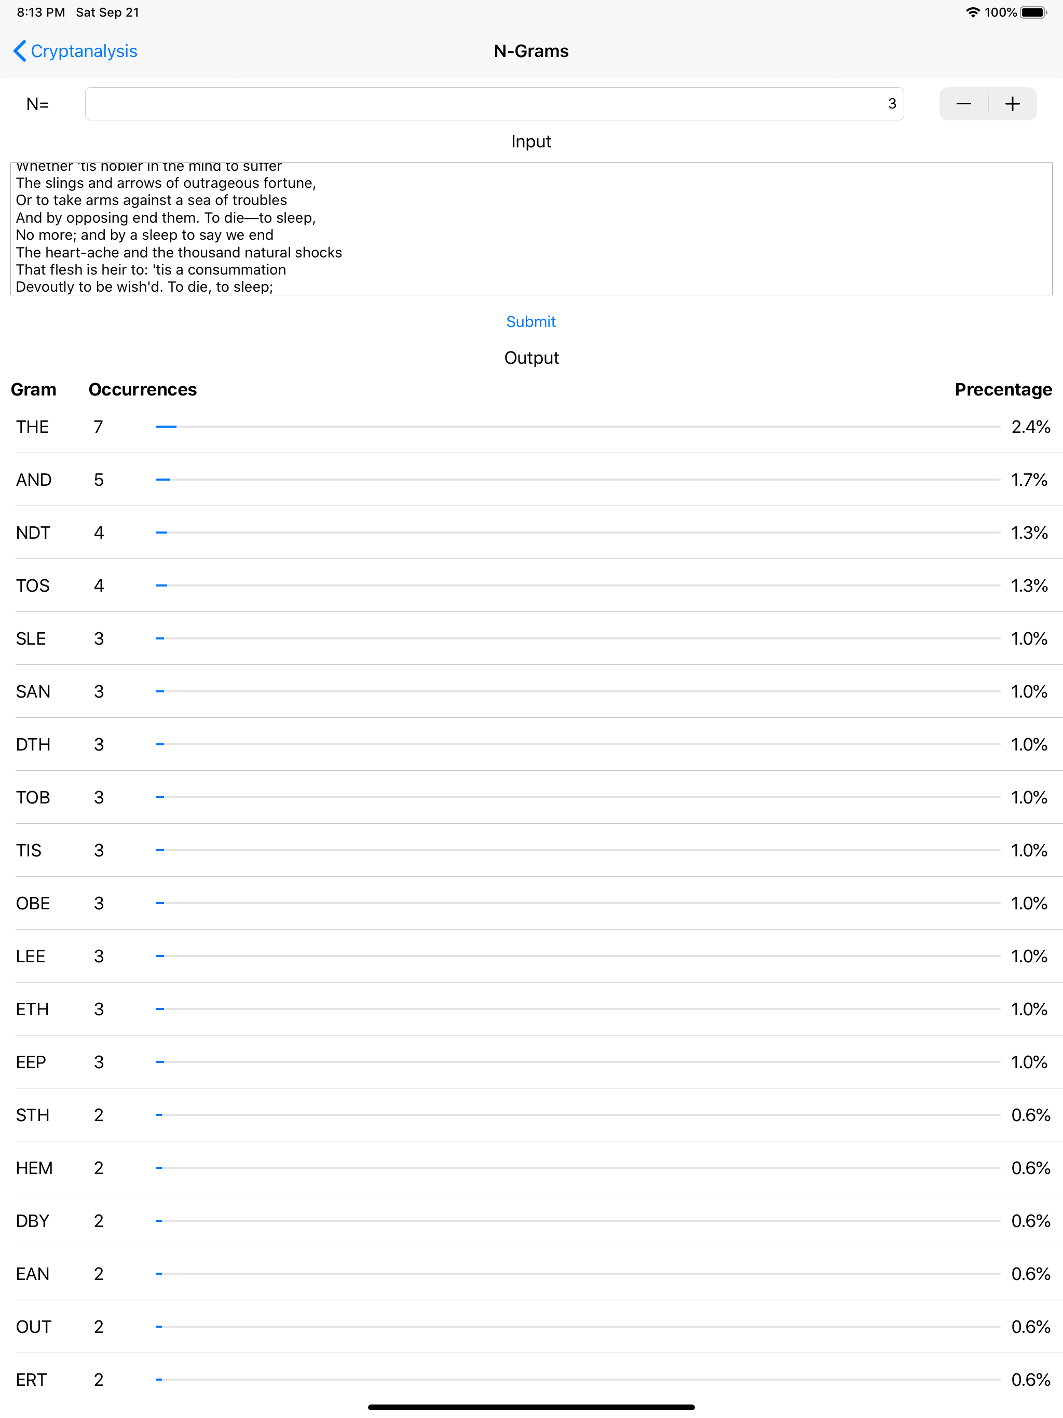Image resolution: width=1063 pixels, height=1418 pixels.
Task: Select the SLE gram entry
Action: (x=531, y=638)
